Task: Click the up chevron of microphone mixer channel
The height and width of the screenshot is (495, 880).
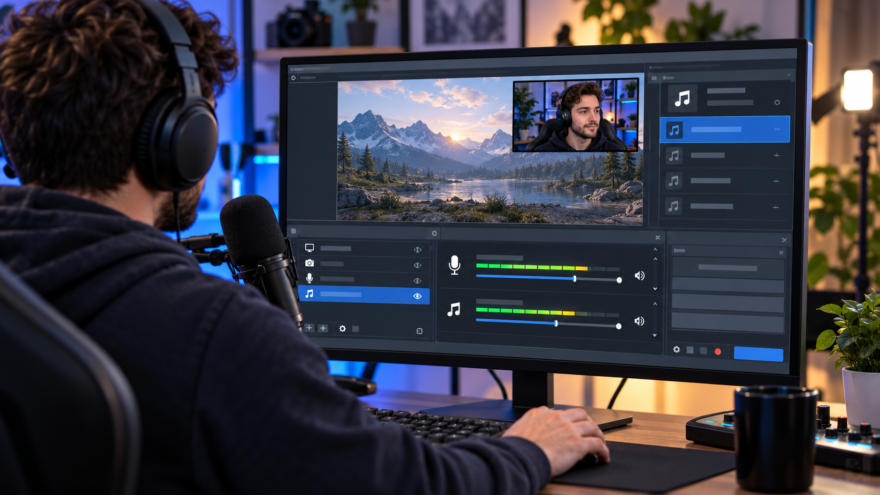Action: click(655, 259)
